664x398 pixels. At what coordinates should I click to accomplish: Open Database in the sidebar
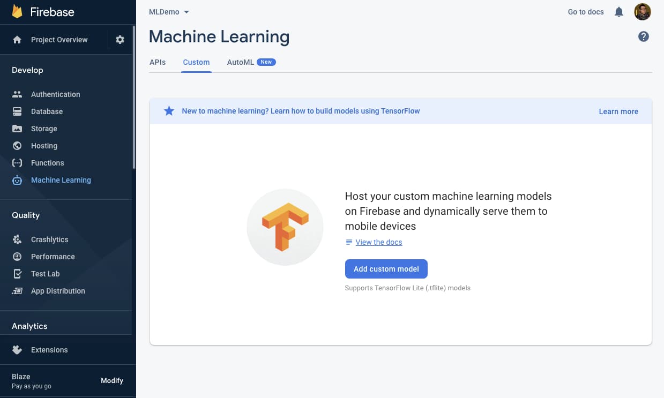pos(47,111)
